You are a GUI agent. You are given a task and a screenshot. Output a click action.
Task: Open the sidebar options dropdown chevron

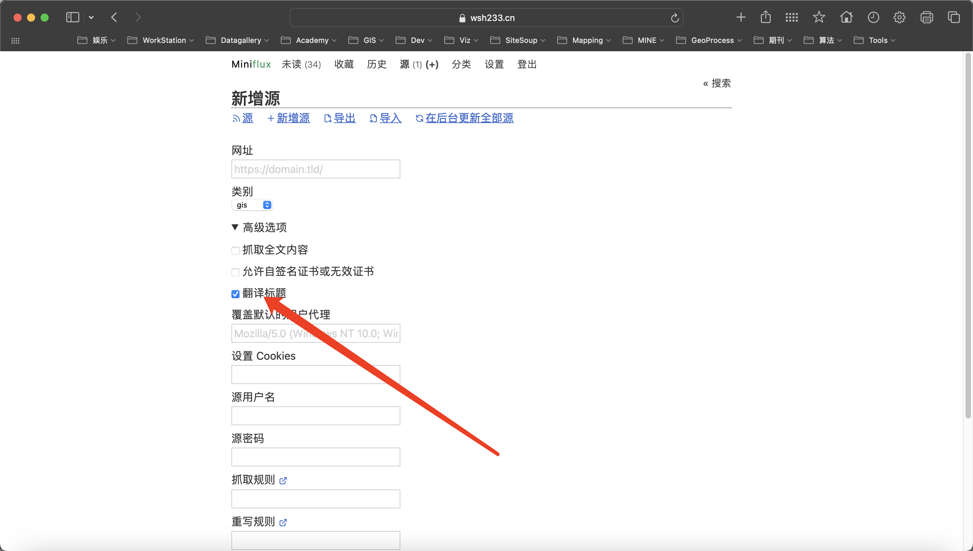click(x=91, y=17)
